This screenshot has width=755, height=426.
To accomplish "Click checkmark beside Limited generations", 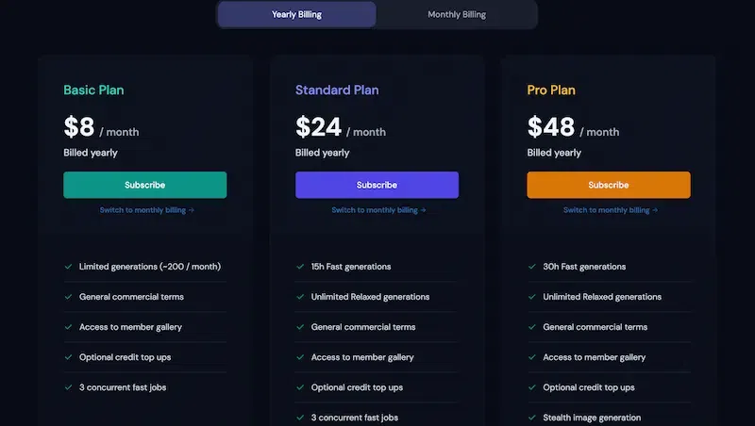I will [68, 267].
